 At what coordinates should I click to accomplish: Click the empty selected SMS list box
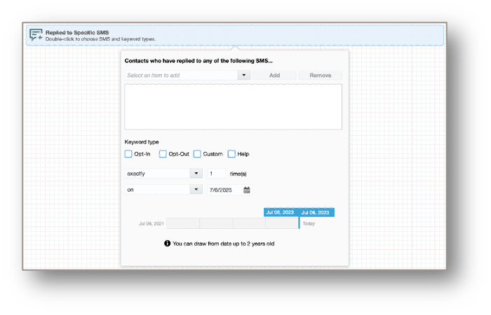pyautogui.click(x=234, y=107)
